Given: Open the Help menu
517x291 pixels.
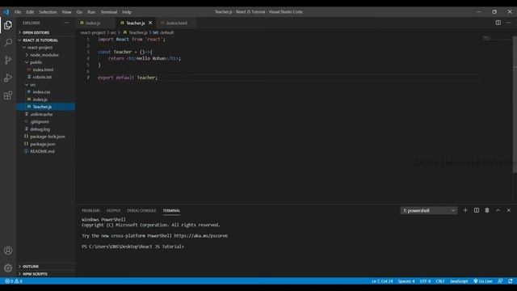Looking at the screenshot, I should click(x=127, y=12).
